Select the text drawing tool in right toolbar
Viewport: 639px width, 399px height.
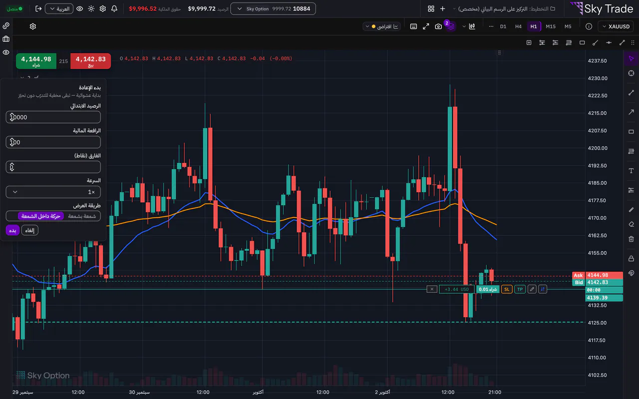[631, 171]
